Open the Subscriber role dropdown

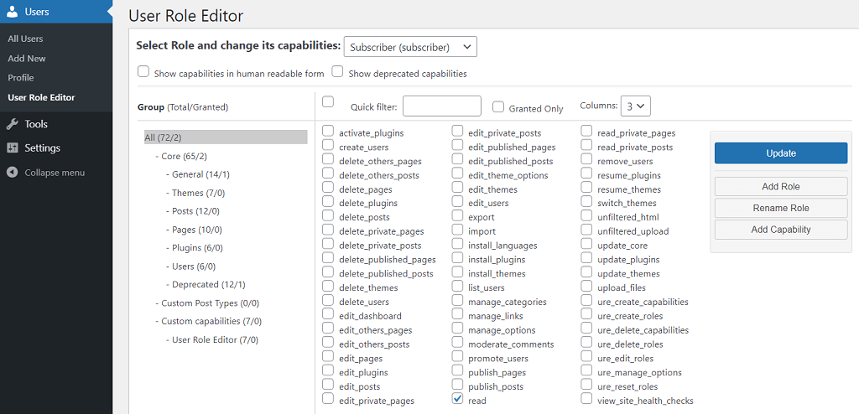pos(410,47)
